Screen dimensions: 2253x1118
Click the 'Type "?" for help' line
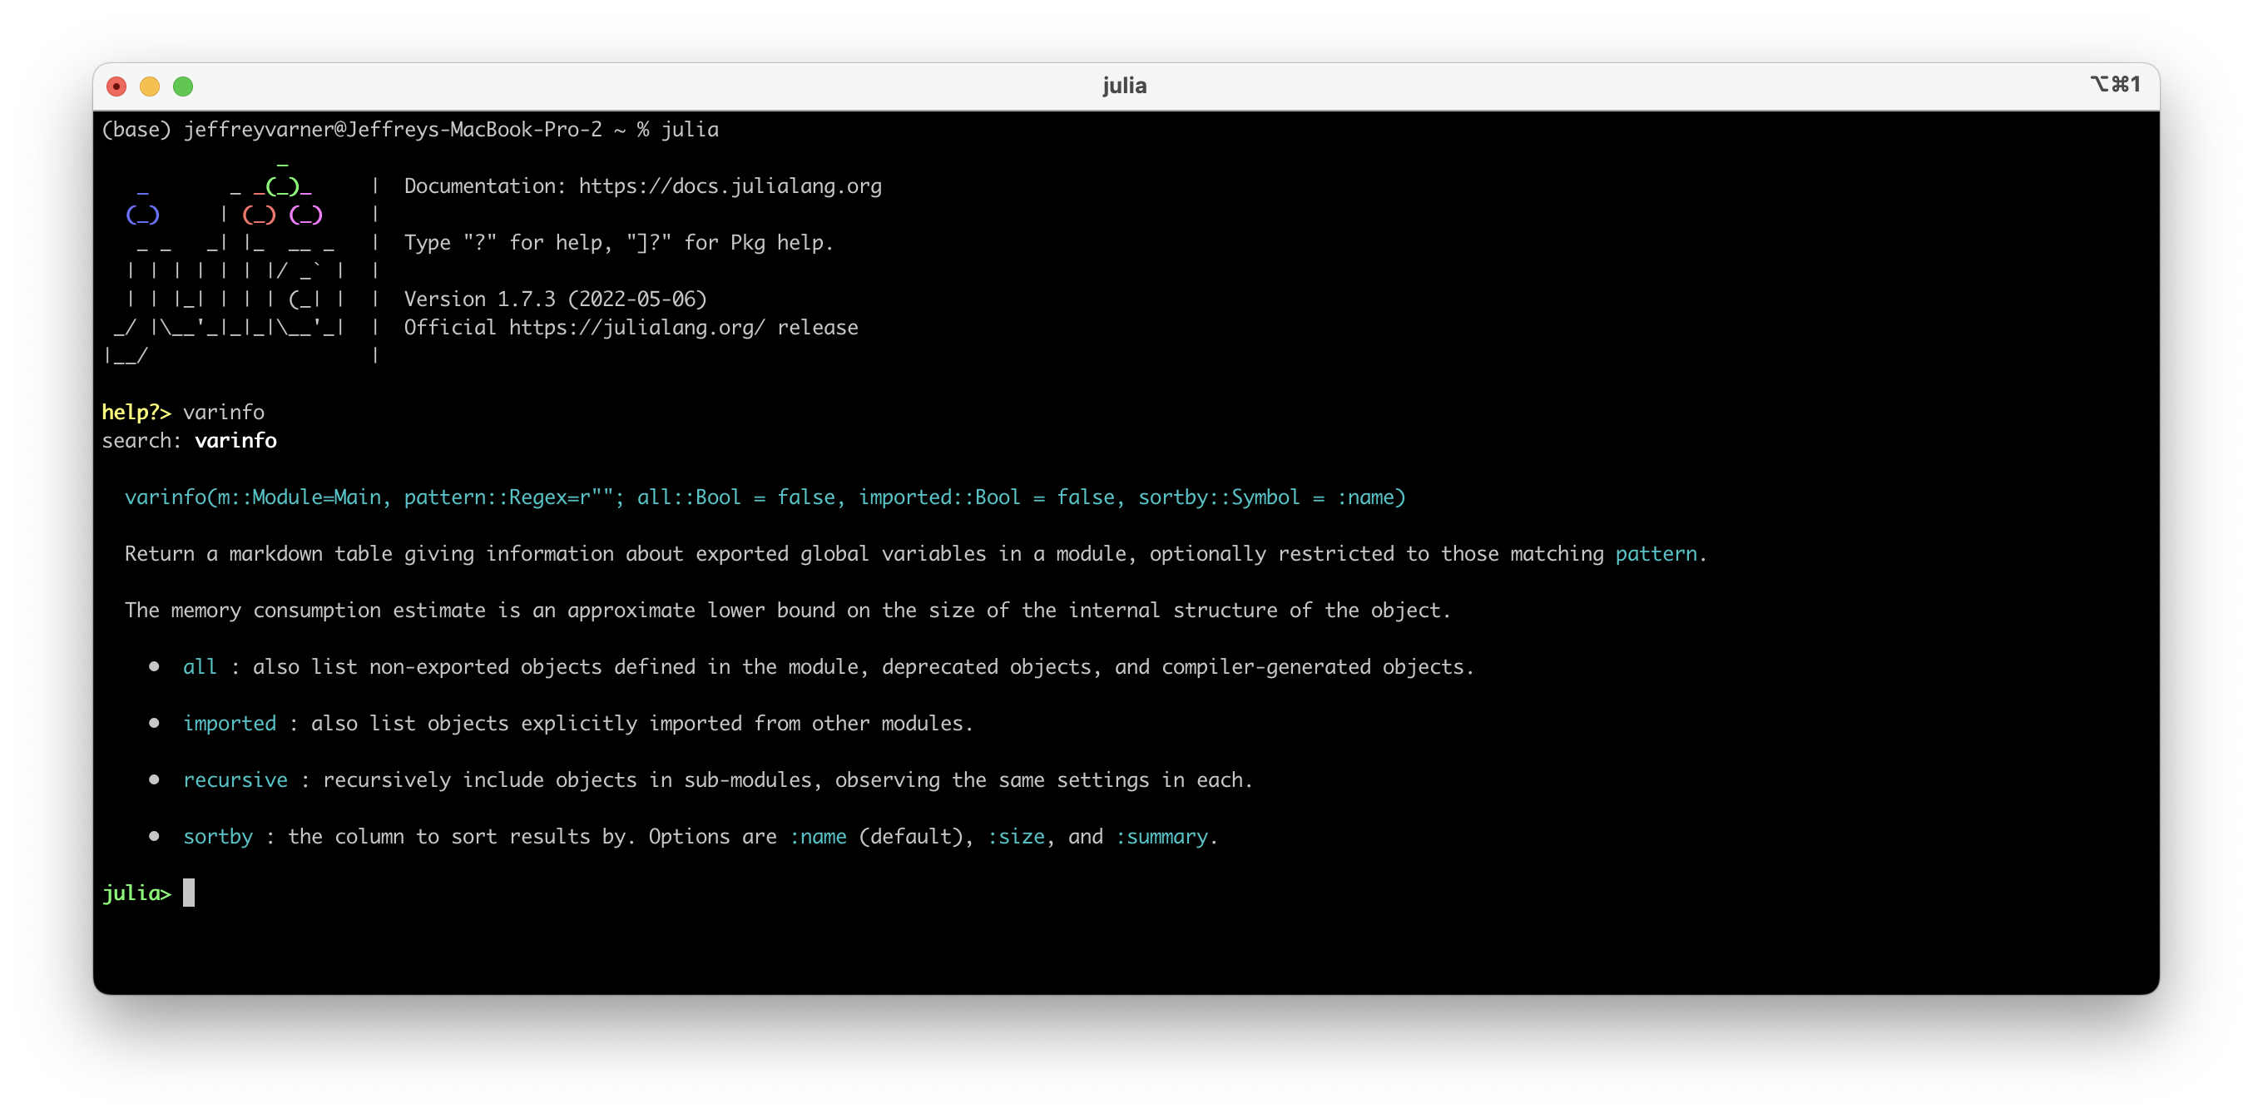pyautogui.click(x=618, y=242)
